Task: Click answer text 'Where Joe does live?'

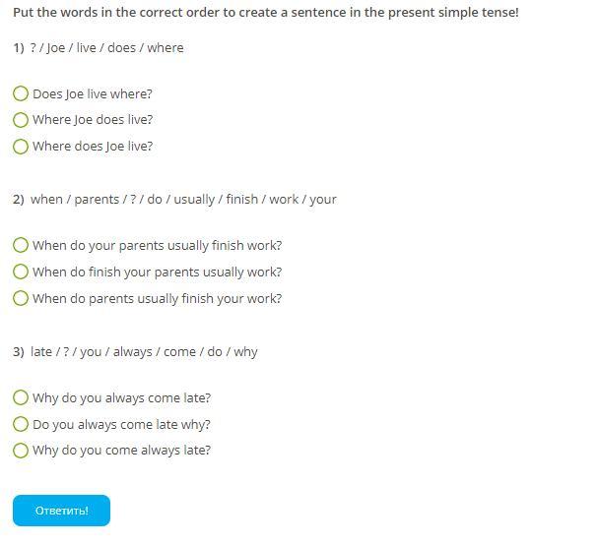Action: pos(93,120)
